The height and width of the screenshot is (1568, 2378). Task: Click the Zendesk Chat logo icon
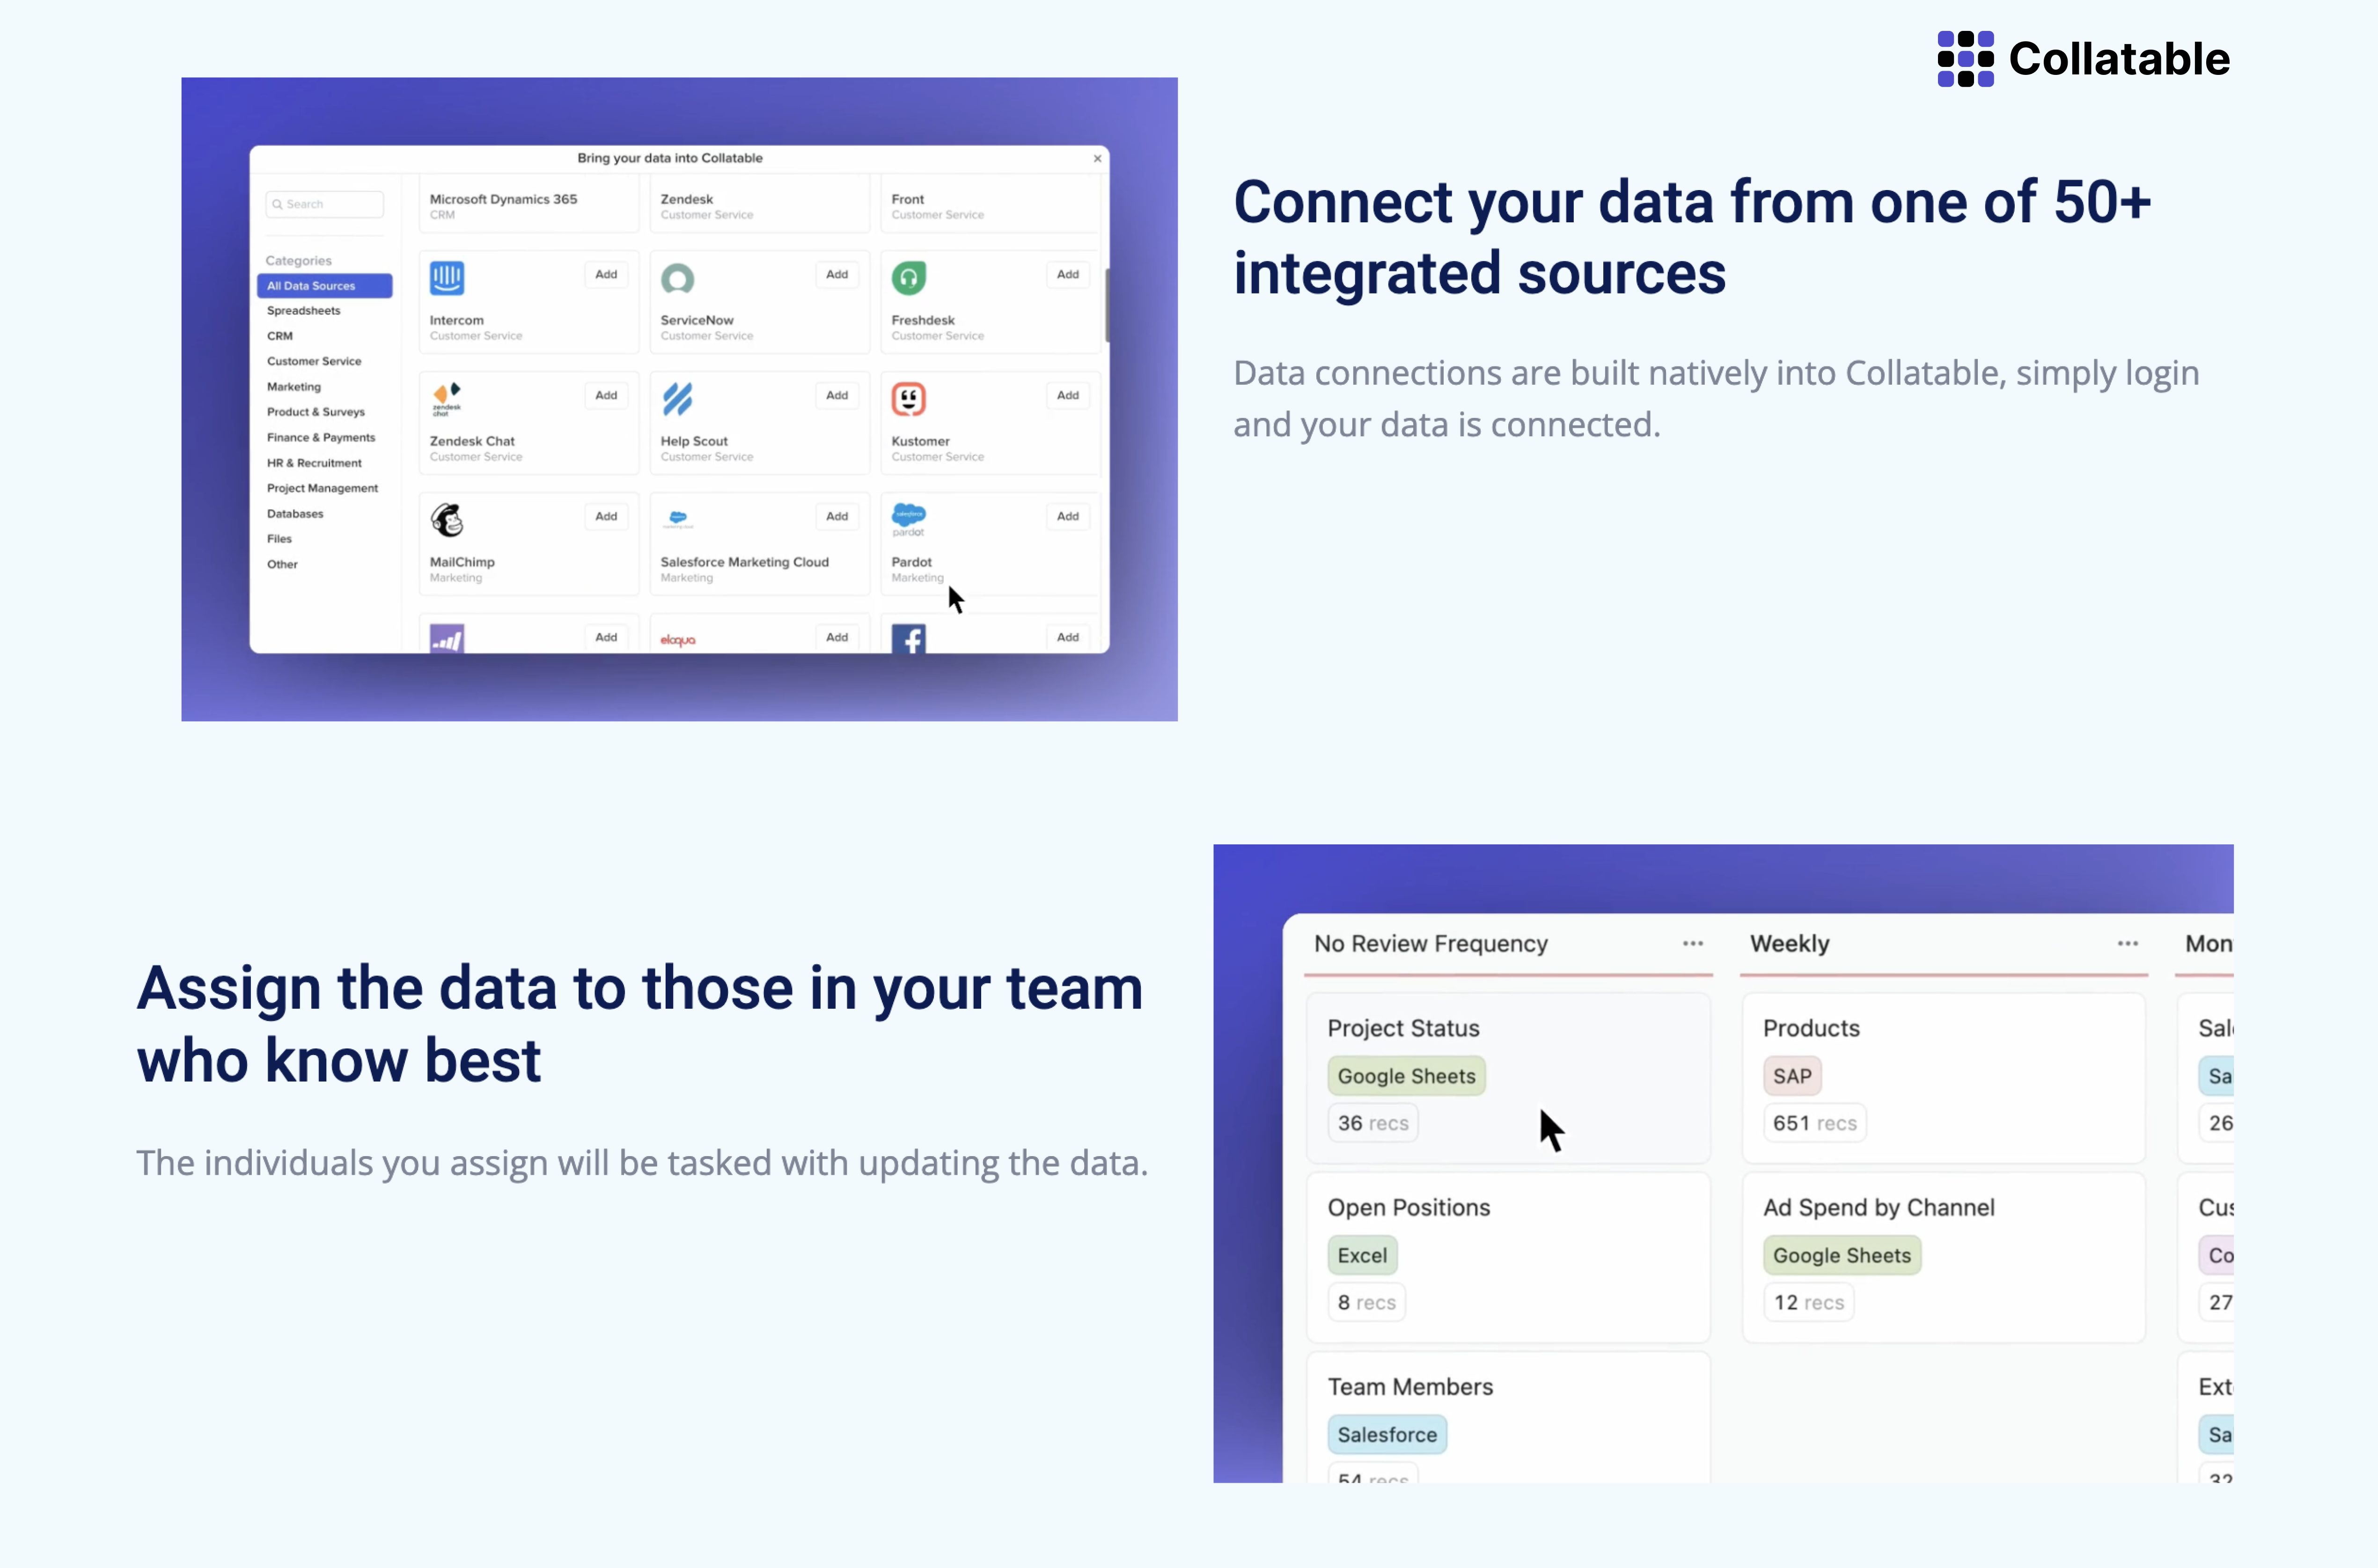coord(447,398)
